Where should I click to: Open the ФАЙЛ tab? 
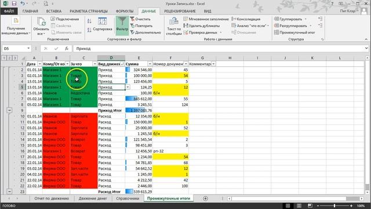click(x=9, y=11)
